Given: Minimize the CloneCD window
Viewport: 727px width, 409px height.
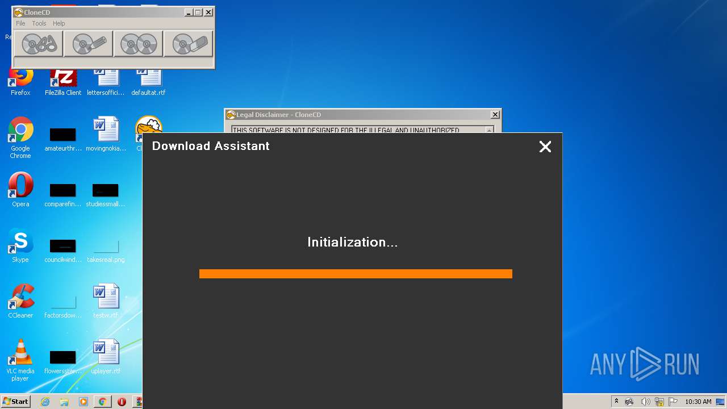Looking at the screenshot, I should click(188, 12).
